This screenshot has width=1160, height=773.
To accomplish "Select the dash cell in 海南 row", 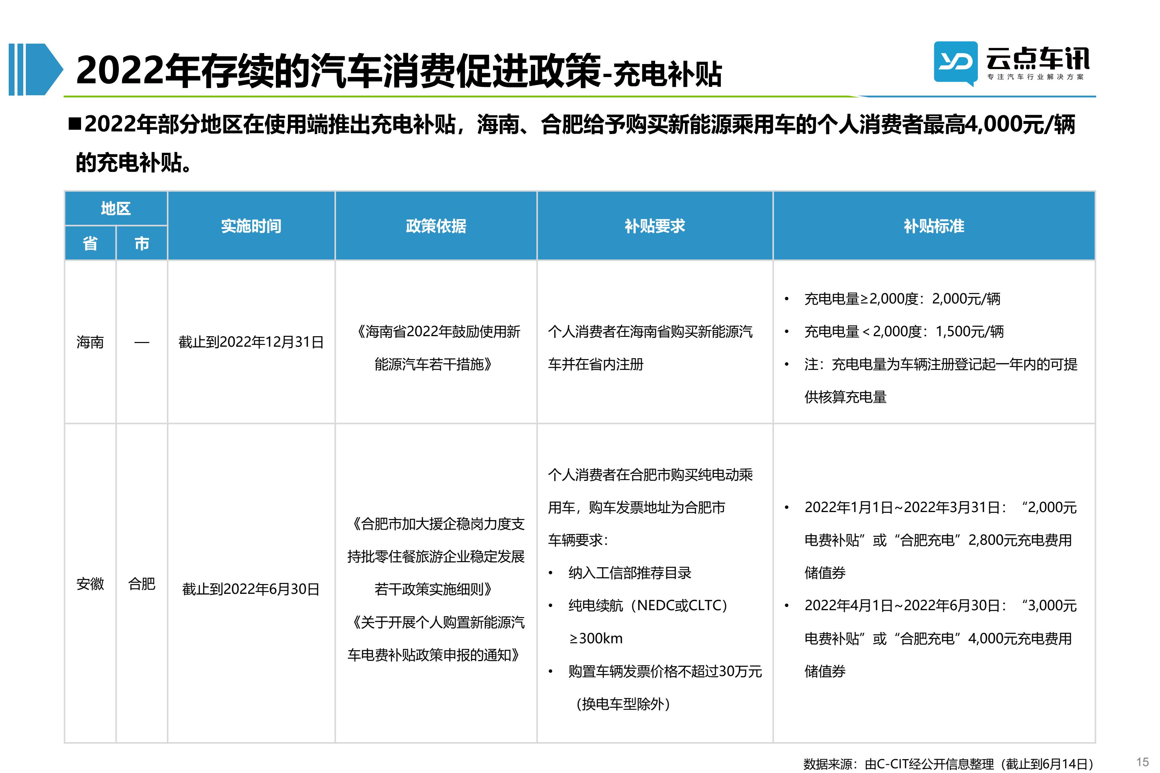I will click(142, 342).
